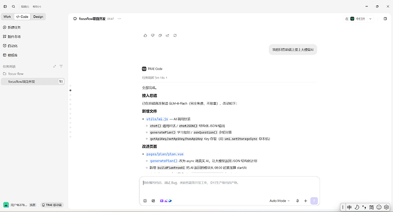Click the 在…中打开 open-in button

pyautogui.click(x=355, y=19)
